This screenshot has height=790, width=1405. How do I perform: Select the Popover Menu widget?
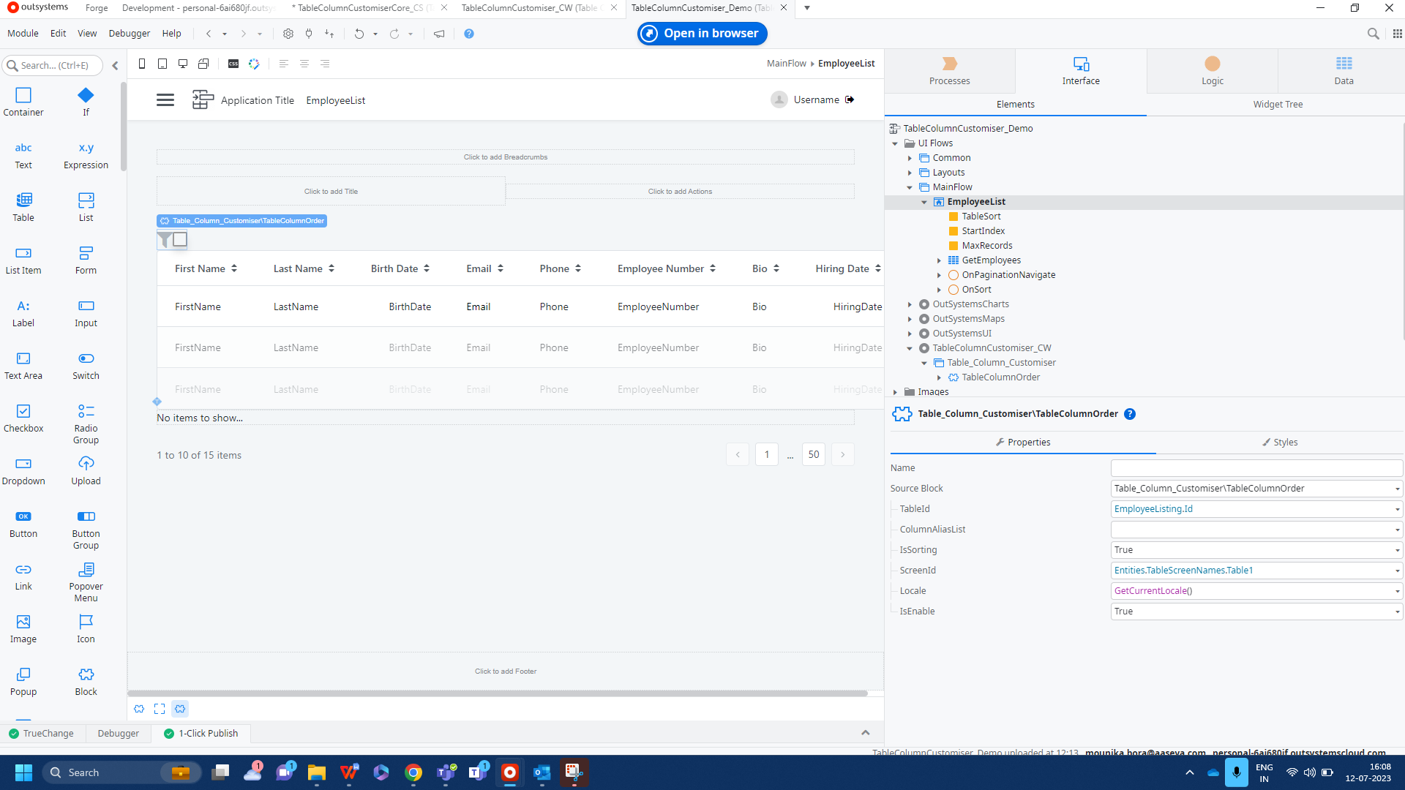tap(86, 582)
